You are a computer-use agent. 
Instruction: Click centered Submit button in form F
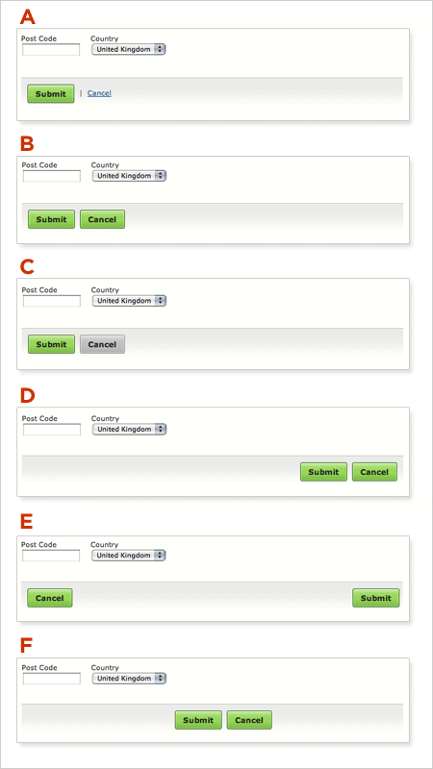tap(198, 720)
